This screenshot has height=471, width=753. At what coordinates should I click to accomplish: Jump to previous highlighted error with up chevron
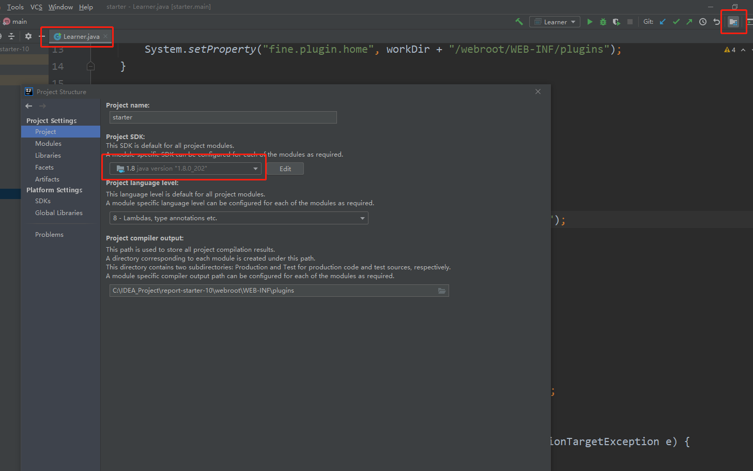pyautogui.click(x=743, y=50)
